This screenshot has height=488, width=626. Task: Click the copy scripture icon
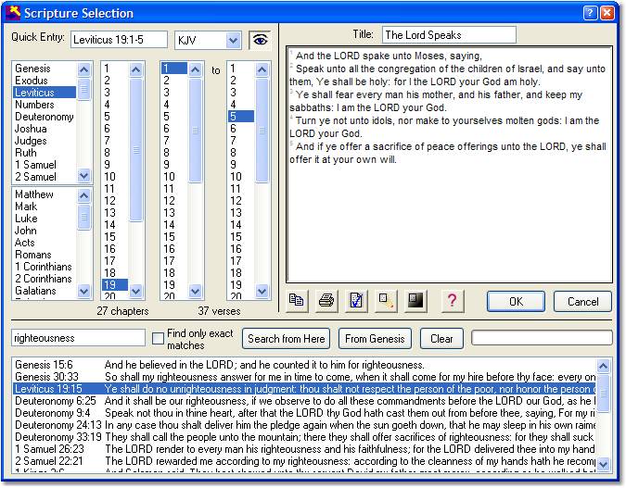pyautogui.click(x=297, y=301)
